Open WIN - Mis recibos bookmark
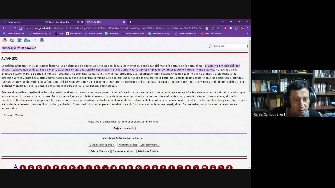 pos(211,34)
